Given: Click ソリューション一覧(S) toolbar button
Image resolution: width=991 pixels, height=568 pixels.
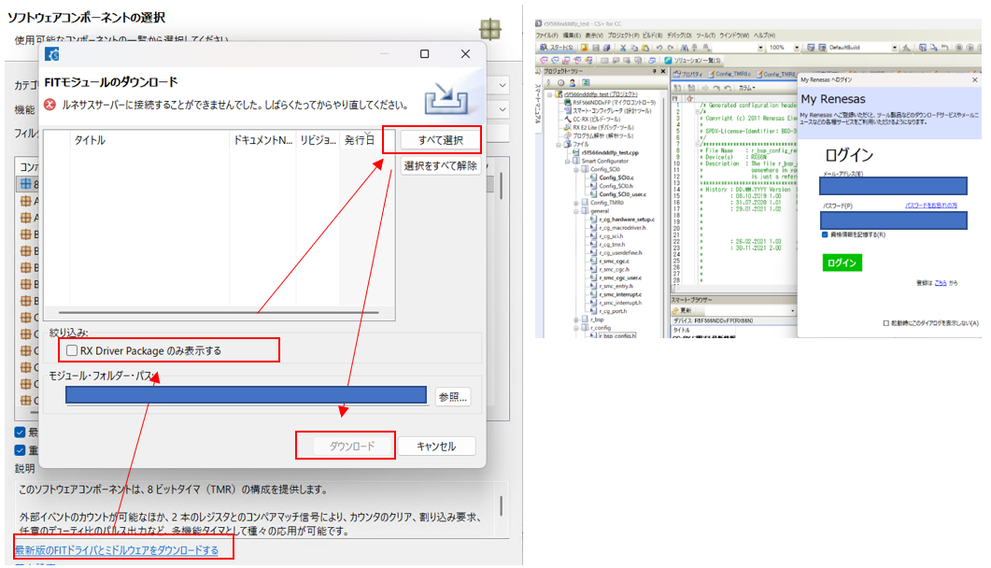Looking at the screenshot, I should [x=692, y=60].
